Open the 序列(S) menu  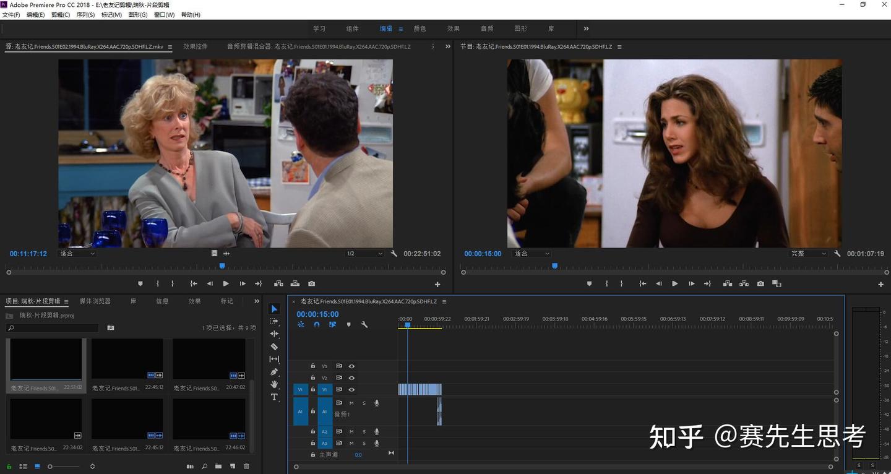click(85, 15)
